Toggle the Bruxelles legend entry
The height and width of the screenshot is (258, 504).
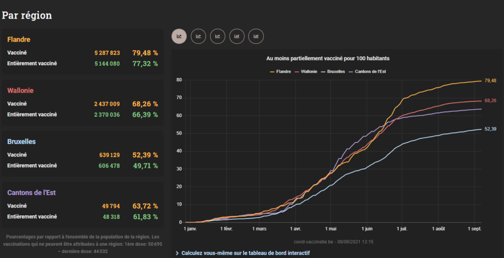pyautogui.click(x=334, y=72)
